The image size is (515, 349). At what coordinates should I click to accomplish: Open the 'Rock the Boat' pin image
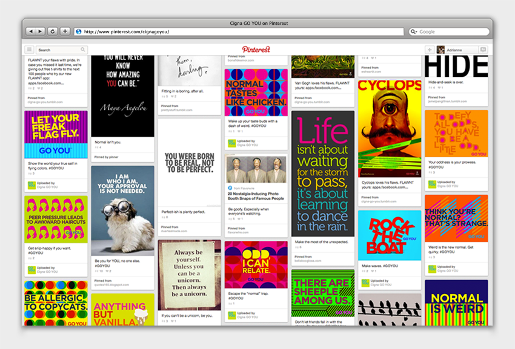[x=389, y=235]
